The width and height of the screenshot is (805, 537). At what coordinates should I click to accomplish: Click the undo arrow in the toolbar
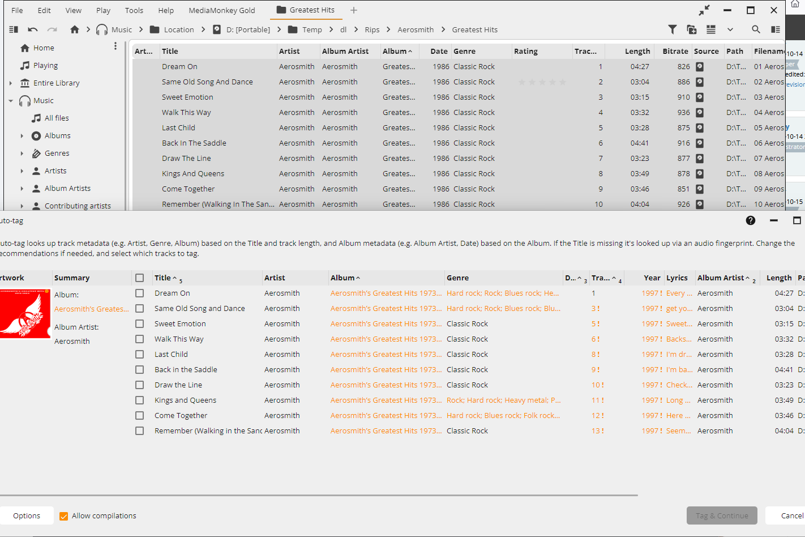(33, 29)
